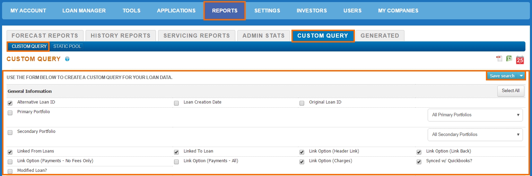Open Investors menu
The image size is (532, 176).
[x=312, y=11]
